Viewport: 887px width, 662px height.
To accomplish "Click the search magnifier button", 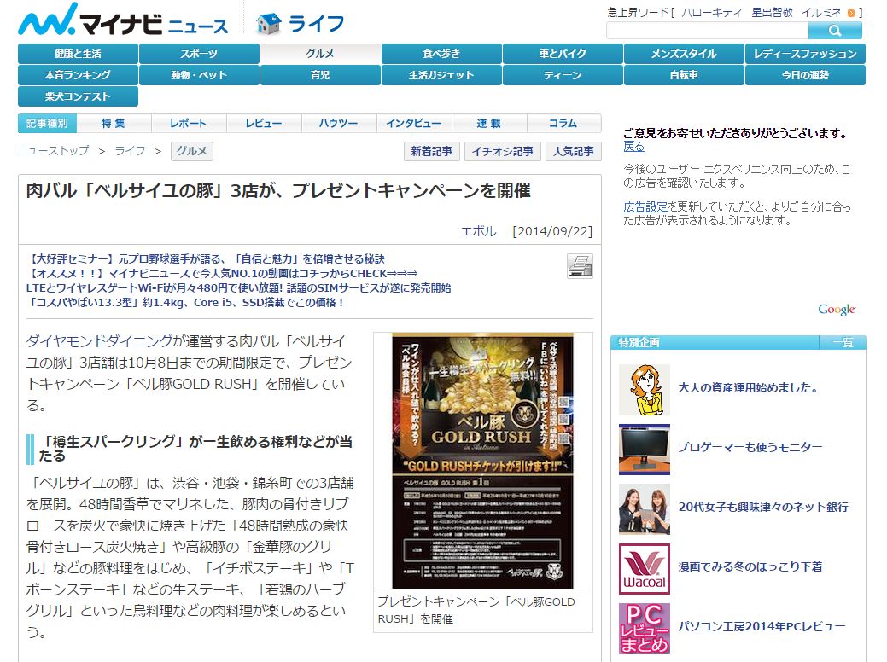I will (x=835, y=31).
